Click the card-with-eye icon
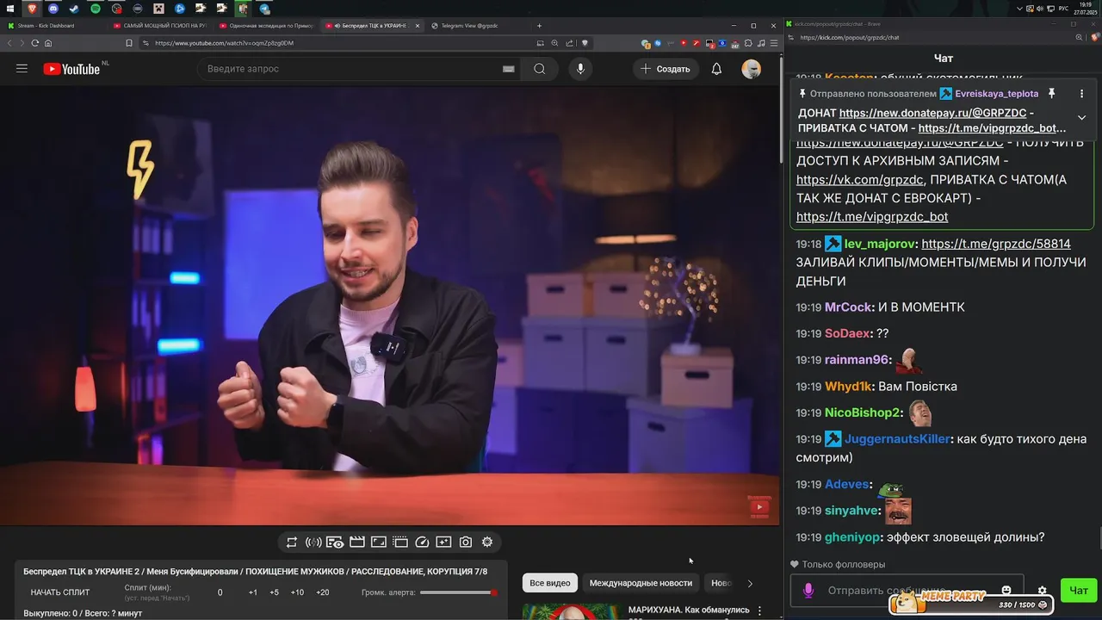The image size is (1102, 620). tap(335, 542)
